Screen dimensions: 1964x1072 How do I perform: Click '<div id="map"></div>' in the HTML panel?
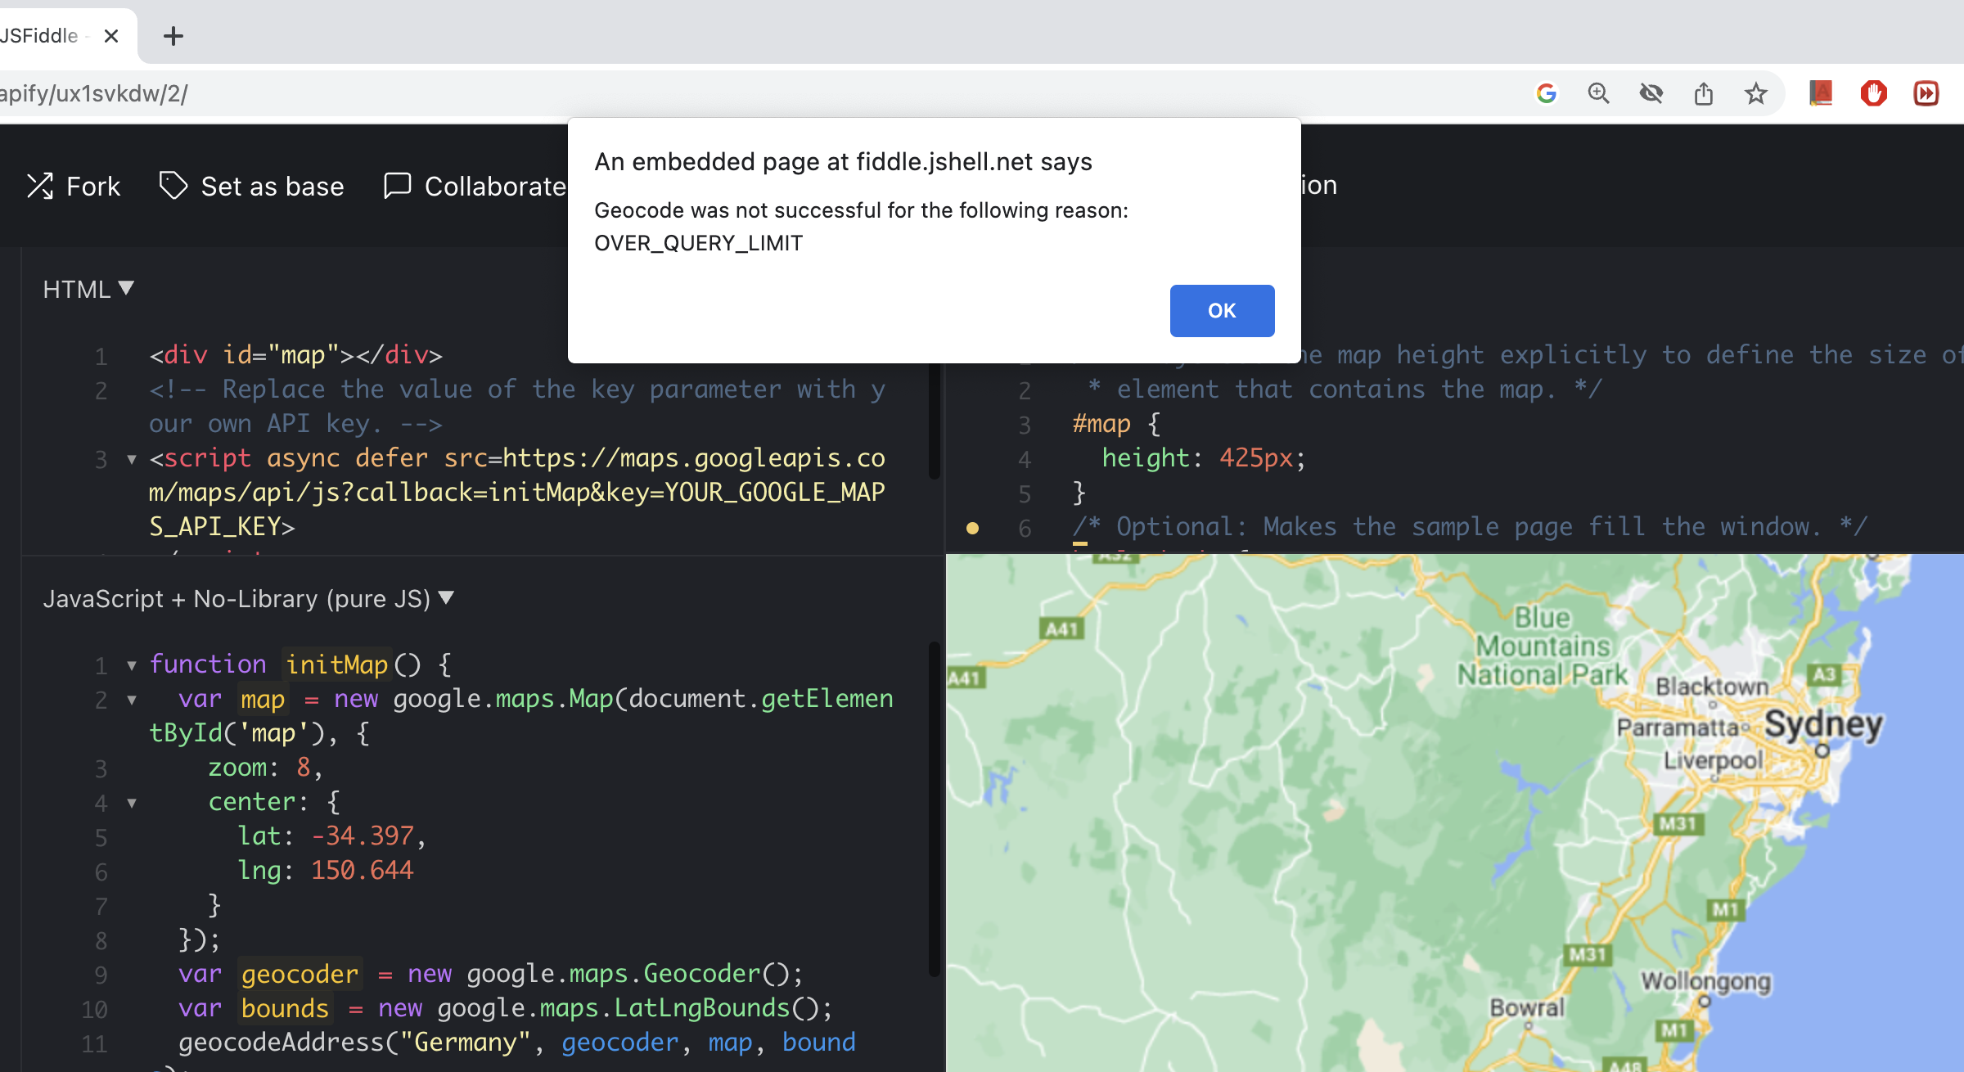pos(295,354)
